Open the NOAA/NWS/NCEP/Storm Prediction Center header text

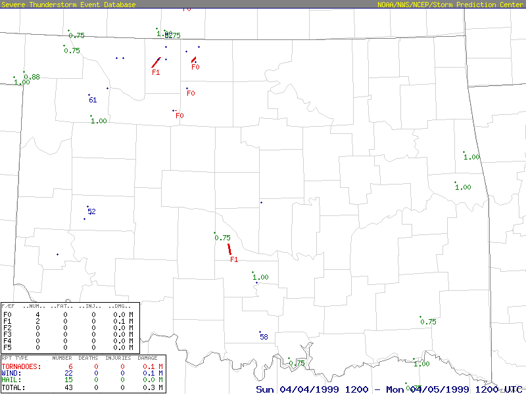450,4
